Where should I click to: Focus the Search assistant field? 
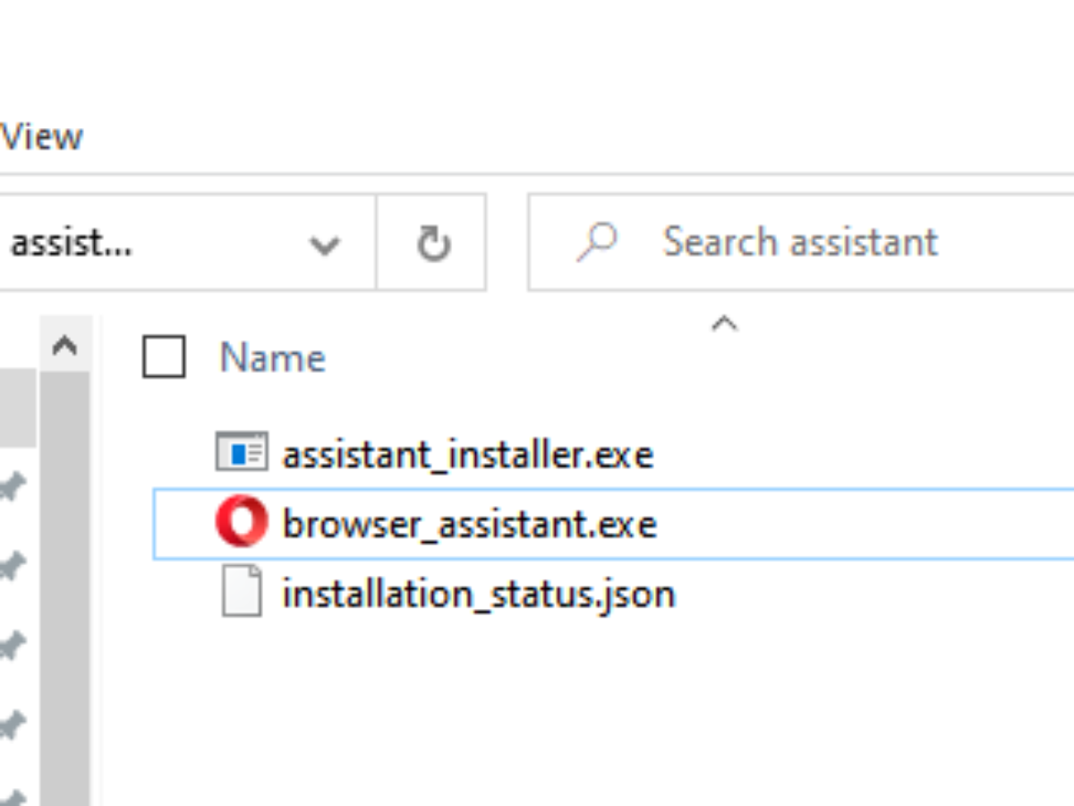(805, 243)
